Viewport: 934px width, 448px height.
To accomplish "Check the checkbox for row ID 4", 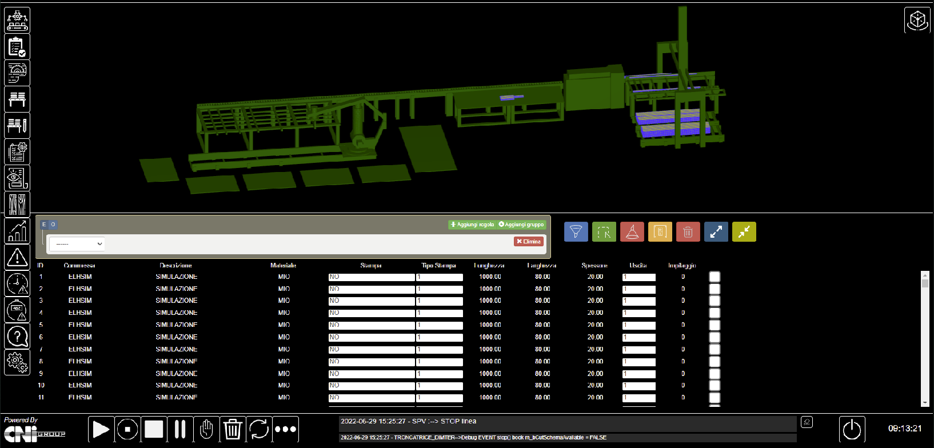I will [x=715, y=313].
